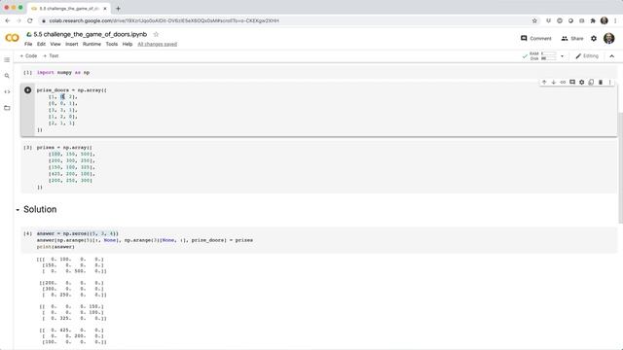The height and width of the screenshot is (350, 623).
Task: Star the notebook next to its title
Action: [156, 35]
